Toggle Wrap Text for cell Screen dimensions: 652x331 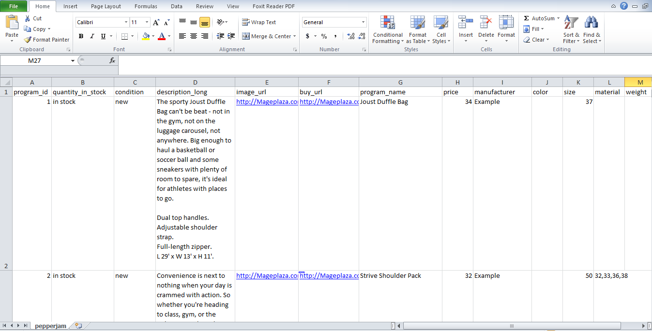tap(259, 22)
